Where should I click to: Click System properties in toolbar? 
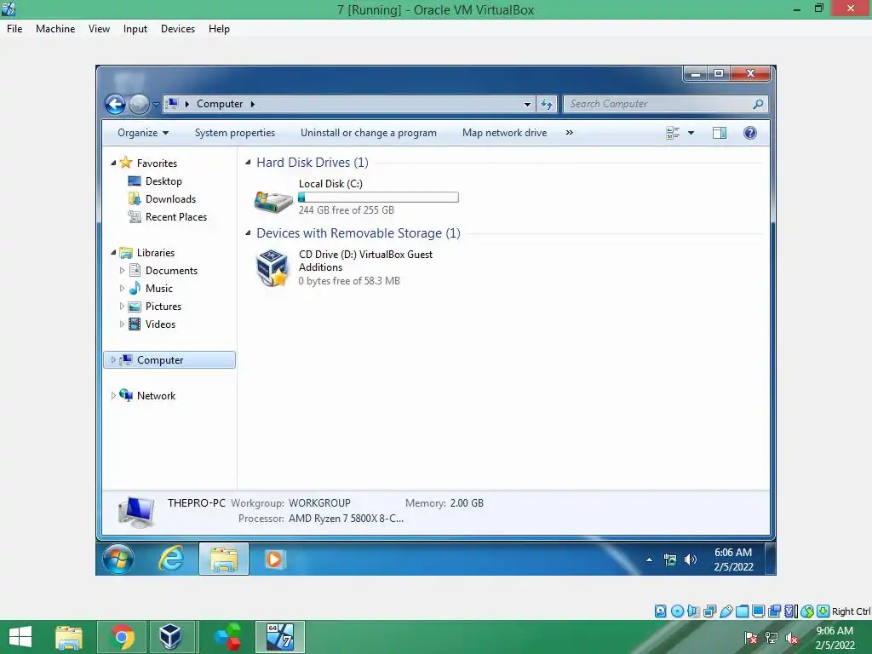[x=235, y=133]
